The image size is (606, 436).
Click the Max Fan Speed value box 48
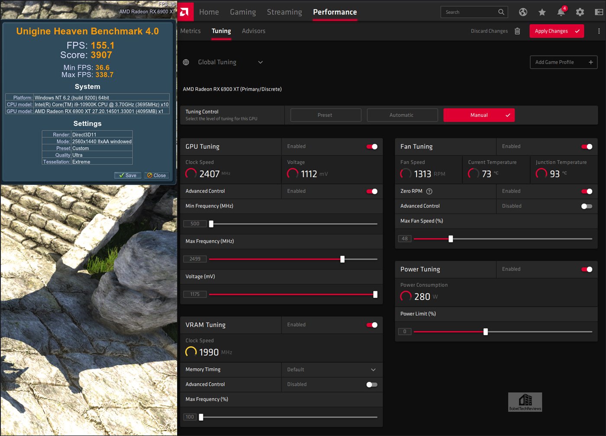pos(405,239)
